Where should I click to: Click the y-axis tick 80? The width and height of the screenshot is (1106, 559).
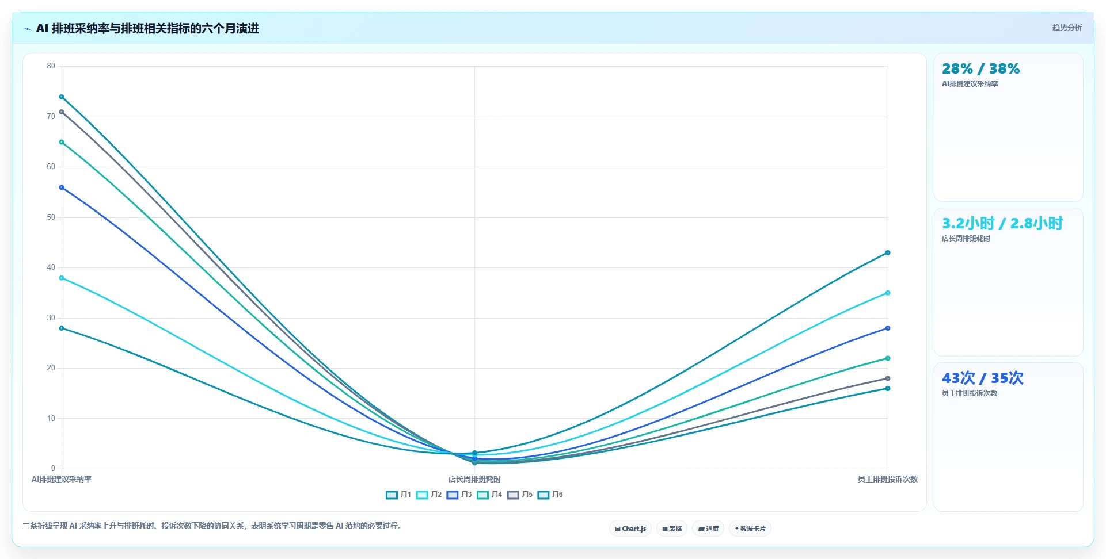coord(51,66)
